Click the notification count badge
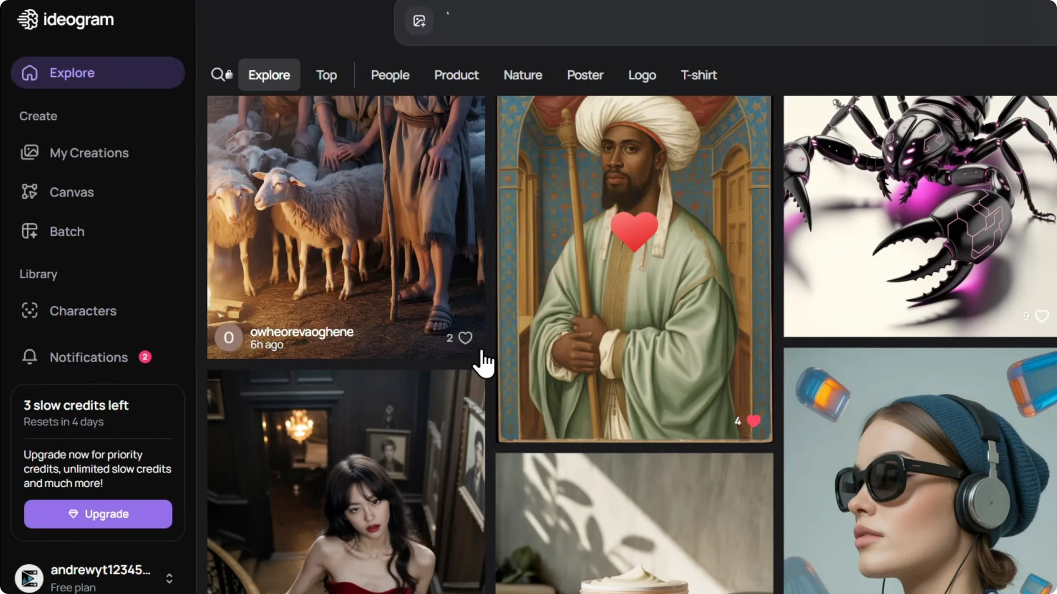Viewport: 1057px width, 594px height. pyautogui.click(x=144, y=356)
